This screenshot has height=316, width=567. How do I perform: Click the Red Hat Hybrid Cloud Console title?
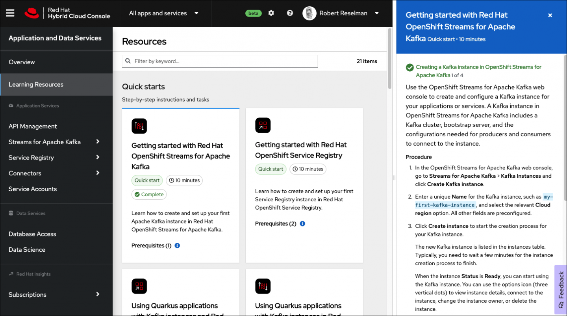click(x=79, y=13)
